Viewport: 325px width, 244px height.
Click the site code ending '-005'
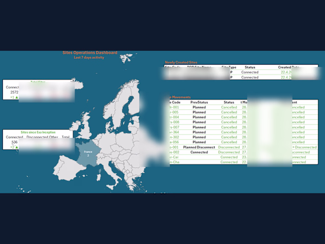coord(174,112)
